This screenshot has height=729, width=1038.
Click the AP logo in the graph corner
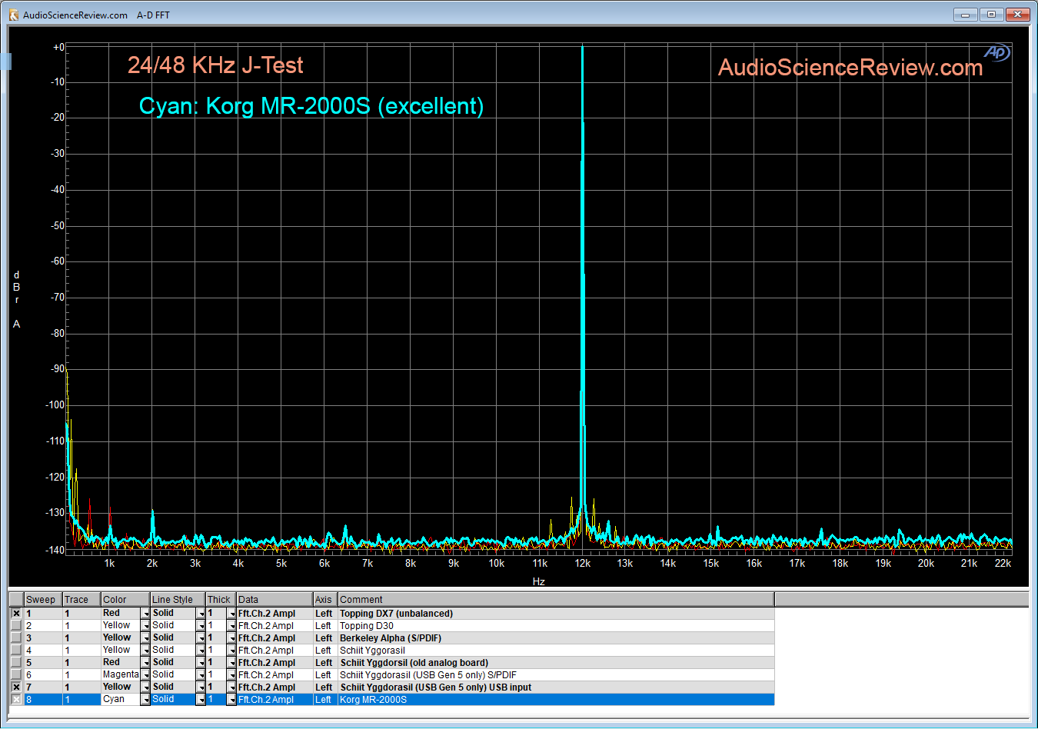pos(997,52)
